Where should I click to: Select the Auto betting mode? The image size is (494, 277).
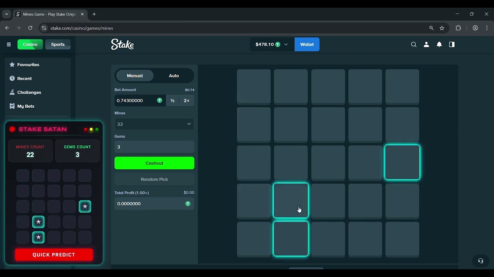174,76
